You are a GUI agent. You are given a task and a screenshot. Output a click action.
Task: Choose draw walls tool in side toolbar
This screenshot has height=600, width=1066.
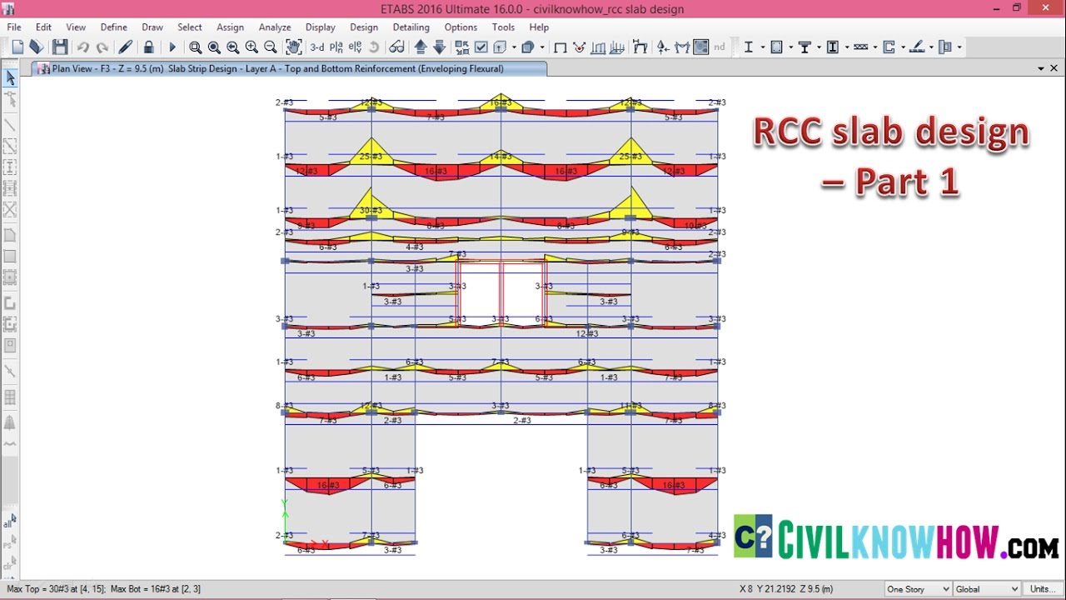[10, 303]
